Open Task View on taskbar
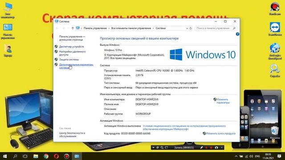 pyautogui.click(x=25, y=156)
